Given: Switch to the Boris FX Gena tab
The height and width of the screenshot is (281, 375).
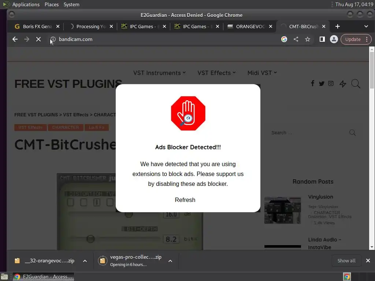Looking at the screenshot, I should coord(37,26).
